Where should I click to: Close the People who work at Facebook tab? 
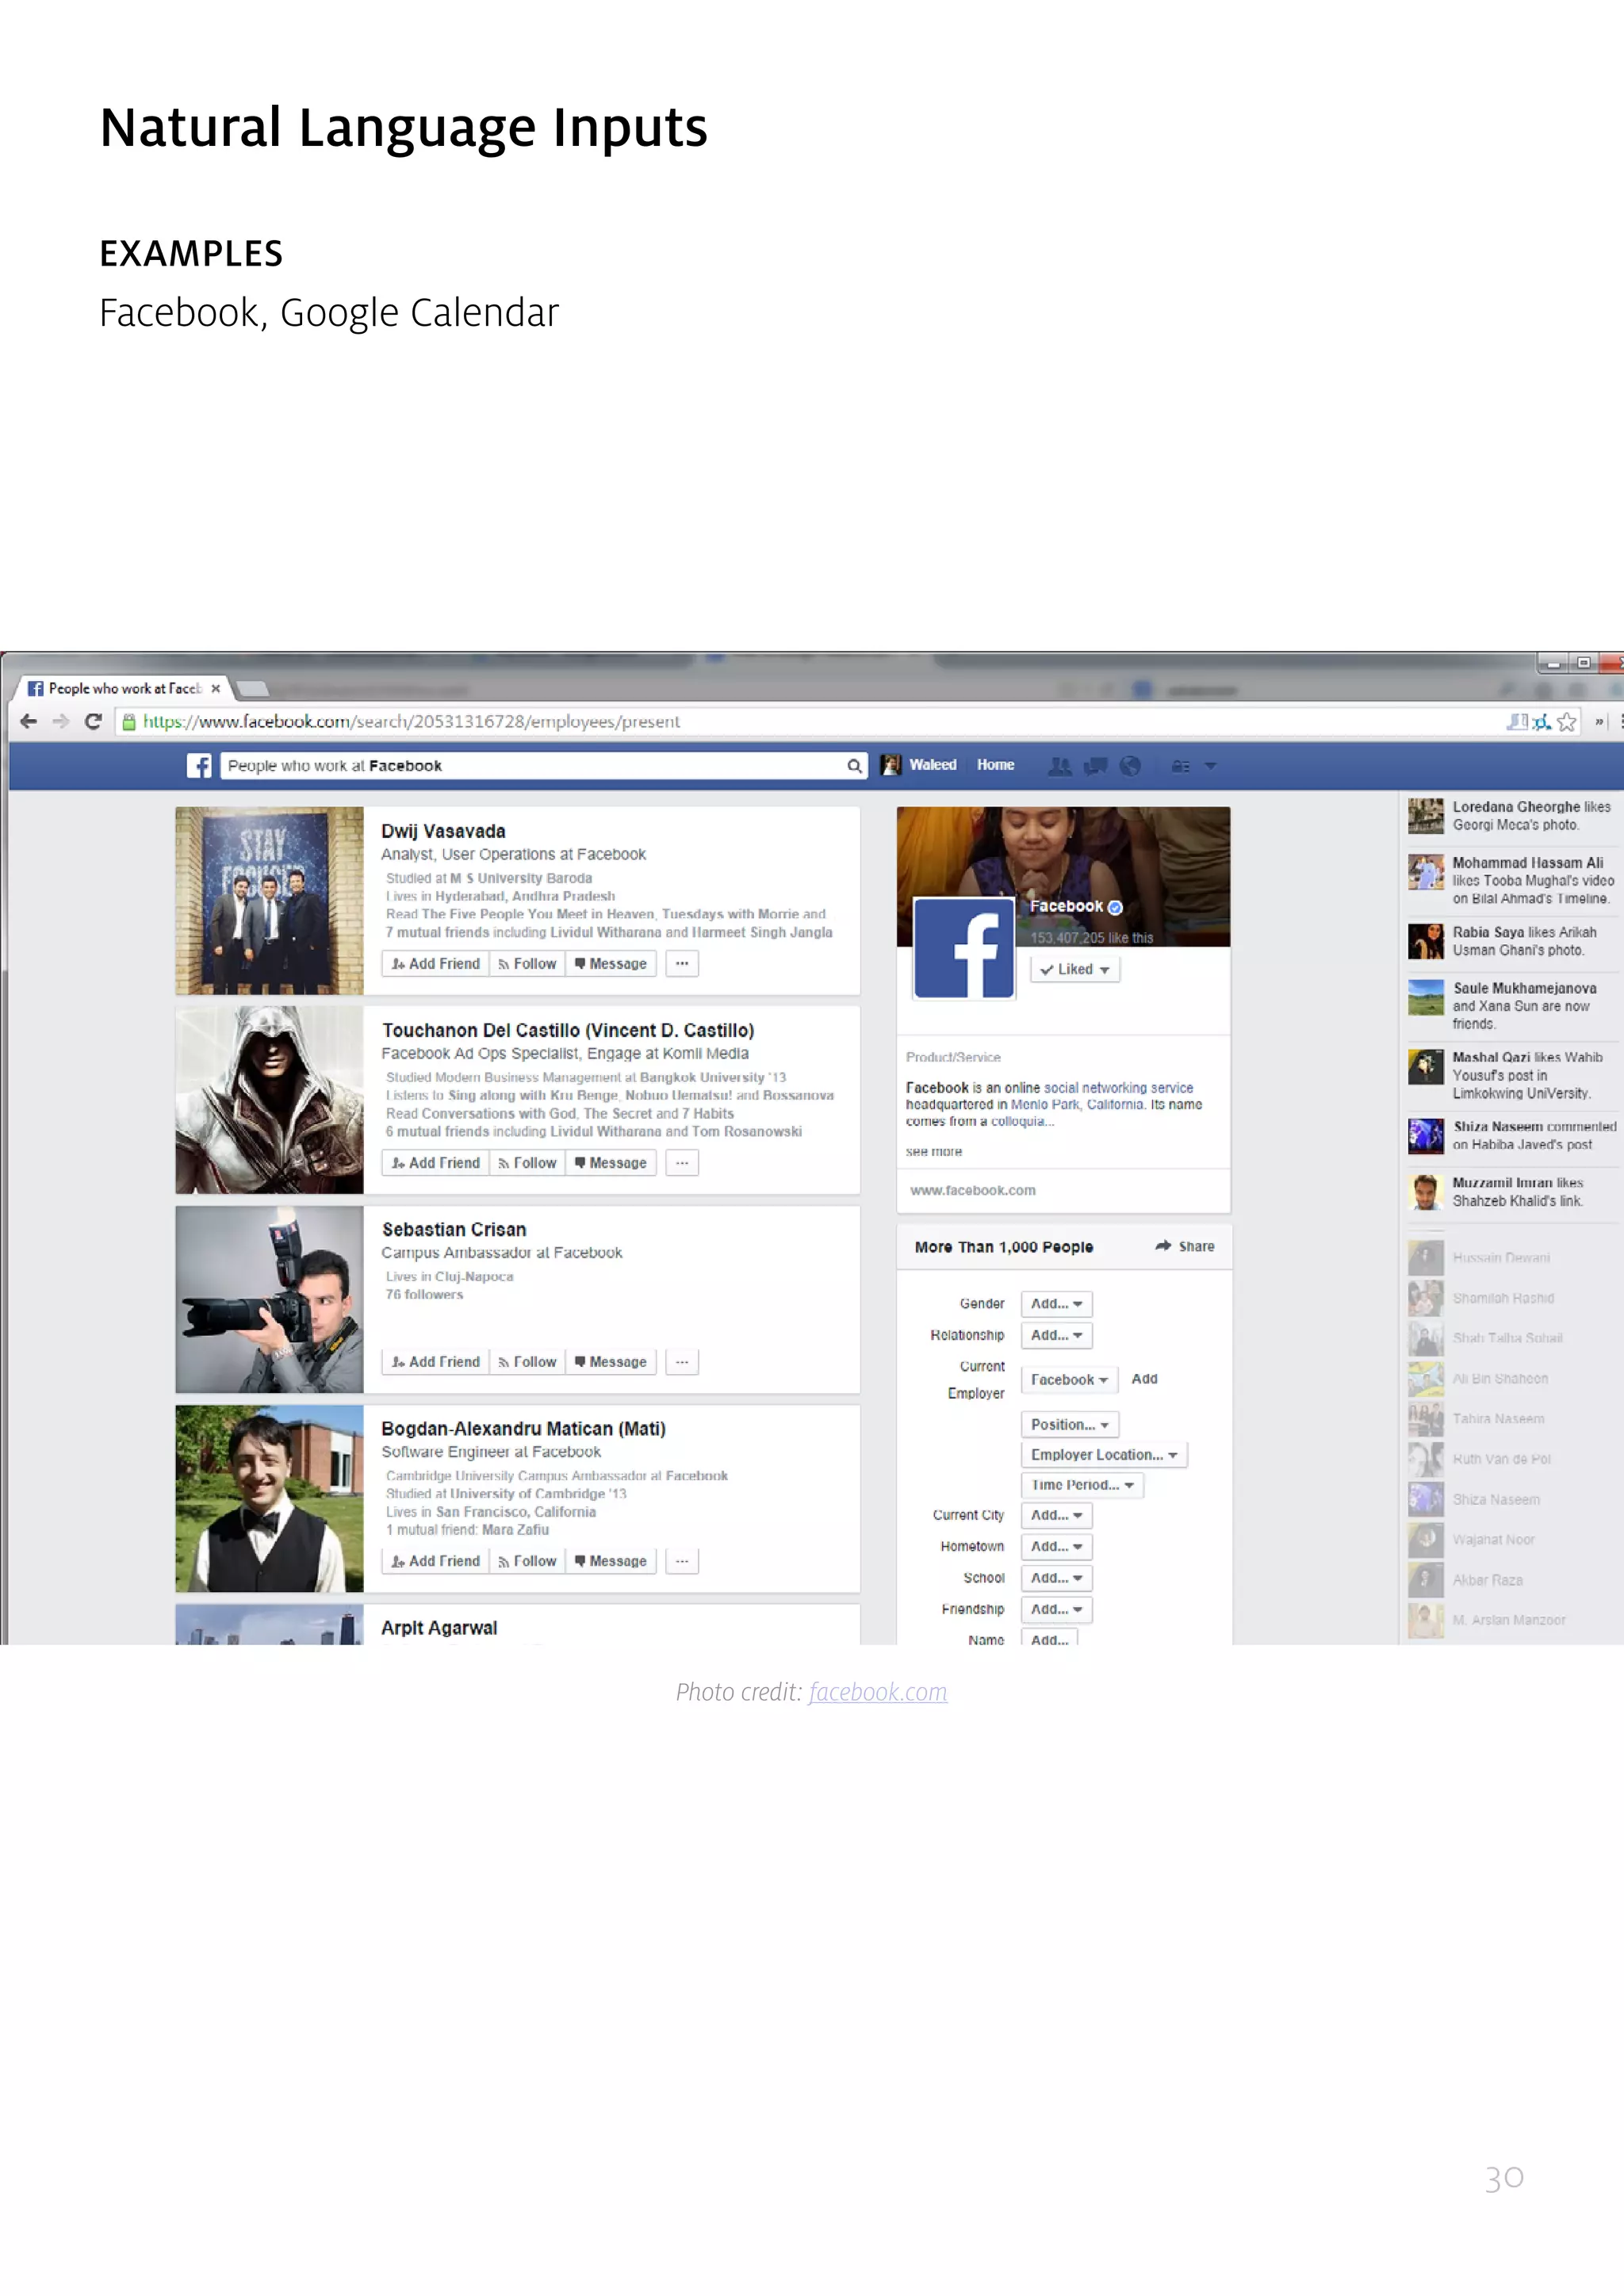pyautogui.click(x=215, y=689)
